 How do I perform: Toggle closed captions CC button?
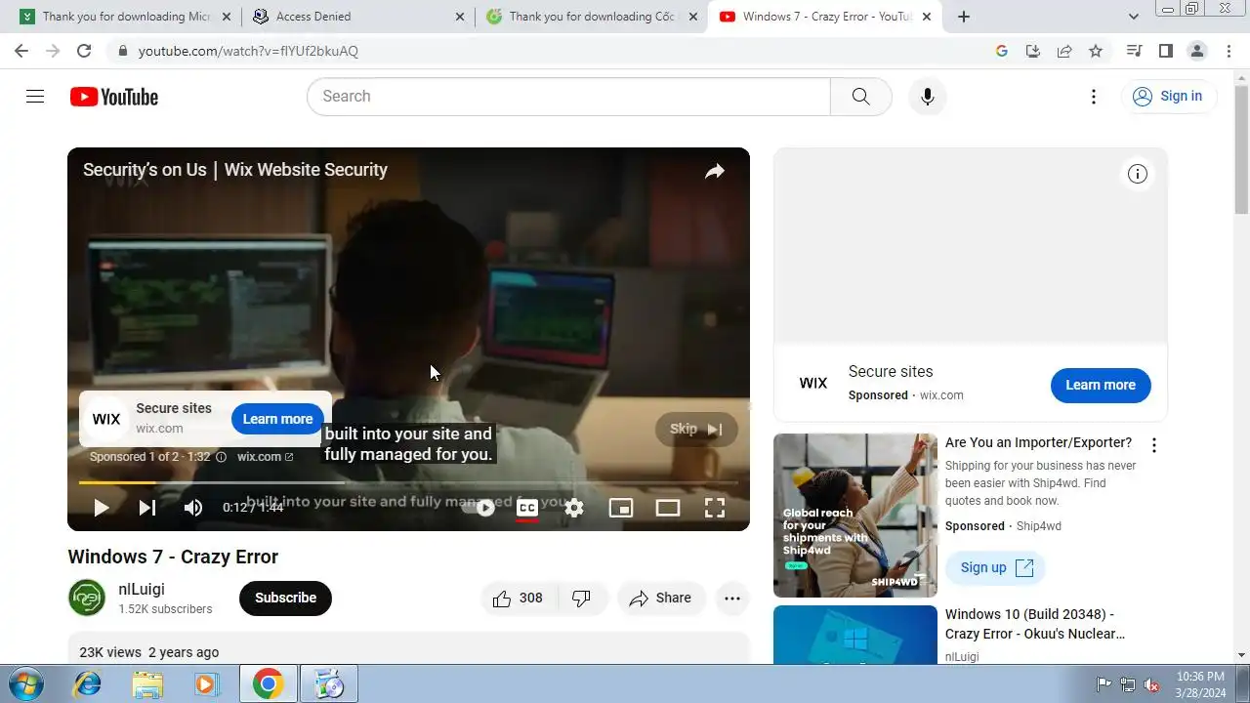(x=527, y=507)
